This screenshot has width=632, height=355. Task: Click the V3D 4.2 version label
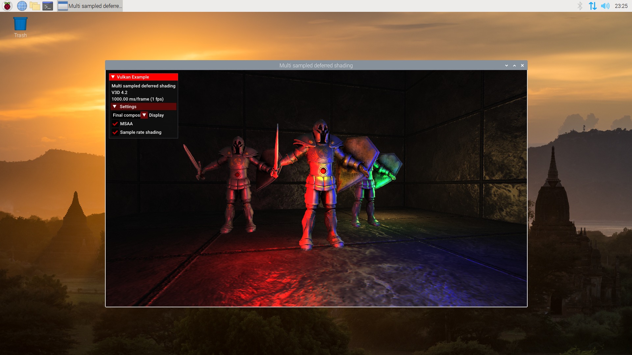click(x=119, y=92)
